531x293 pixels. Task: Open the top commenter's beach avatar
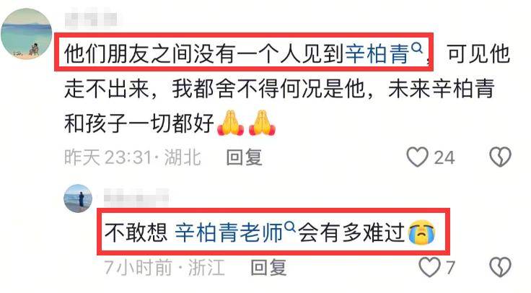point(26,34)
